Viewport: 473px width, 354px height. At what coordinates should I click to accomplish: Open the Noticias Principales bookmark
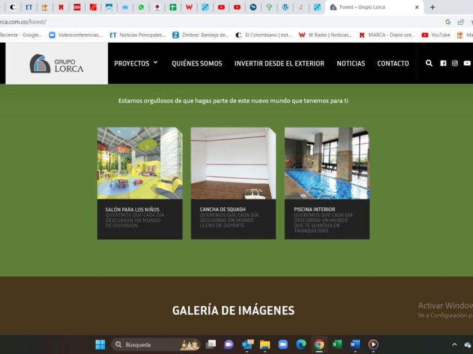(x=137, y=35)
